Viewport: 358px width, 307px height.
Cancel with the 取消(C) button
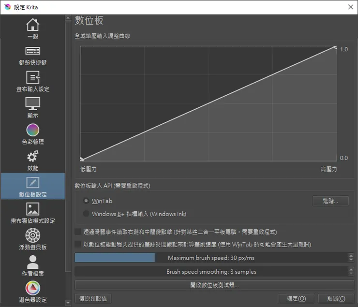[x=336, y=298]
